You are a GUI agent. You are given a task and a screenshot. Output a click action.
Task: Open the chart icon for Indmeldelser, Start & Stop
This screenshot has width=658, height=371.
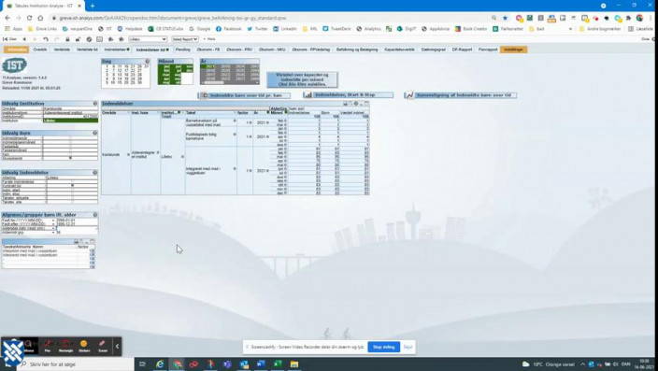click(x=308, y=95)
